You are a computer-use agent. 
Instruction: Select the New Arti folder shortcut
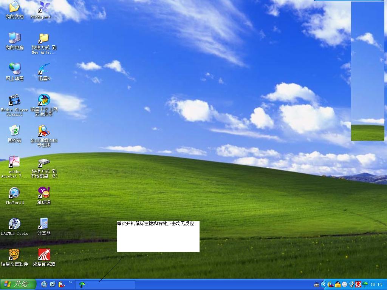pos(44,39)
